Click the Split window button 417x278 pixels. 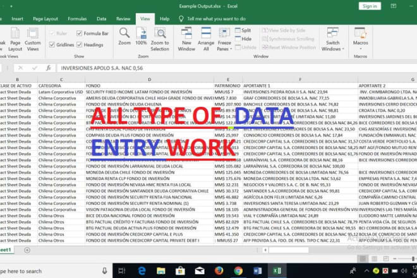tap(243, 30)
